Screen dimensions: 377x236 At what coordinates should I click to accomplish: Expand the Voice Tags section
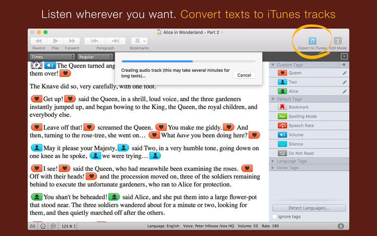tap(273, 168)
